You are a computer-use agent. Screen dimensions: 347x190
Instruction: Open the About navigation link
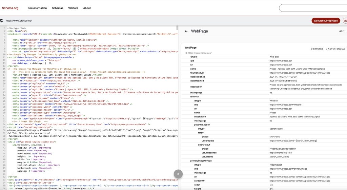coord(87,8)
